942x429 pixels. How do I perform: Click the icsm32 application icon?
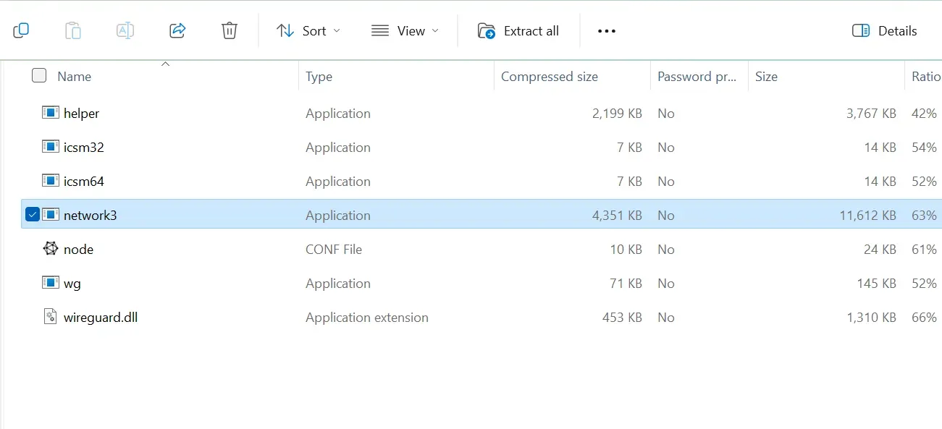coord(50,147)
